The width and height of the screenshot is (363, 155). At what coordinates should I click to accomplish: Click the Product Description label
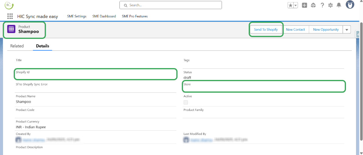coord(29,147)
